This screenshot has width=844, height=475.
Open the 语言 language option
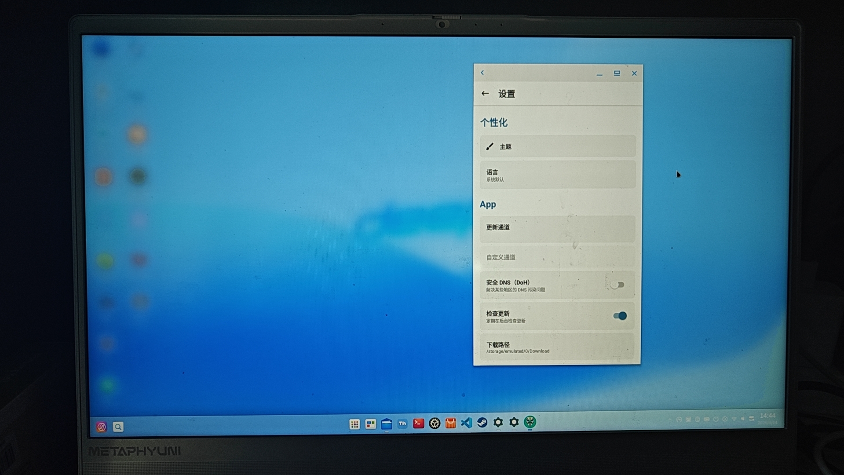(557, 175)
